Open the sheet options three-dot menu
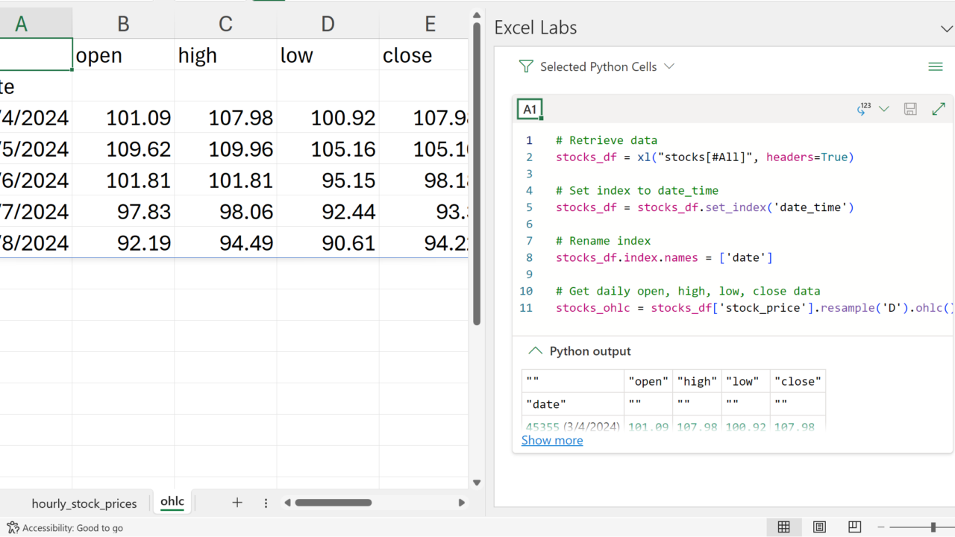955x537 pixels. (266, 503)
